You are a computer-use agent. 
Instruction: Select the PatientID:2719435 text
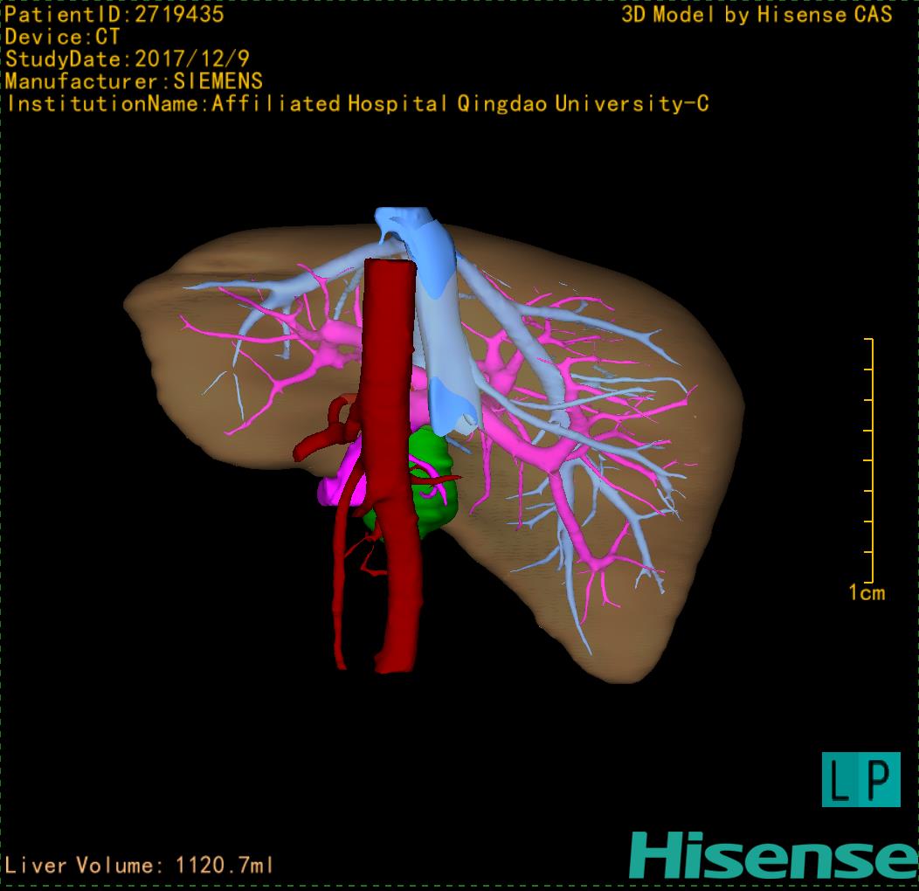(x=114, y=15)
